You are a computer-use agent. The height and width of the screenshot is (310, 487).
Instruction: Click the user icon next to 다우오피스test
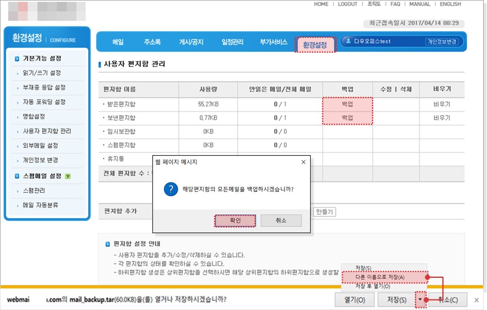[348, 42]
